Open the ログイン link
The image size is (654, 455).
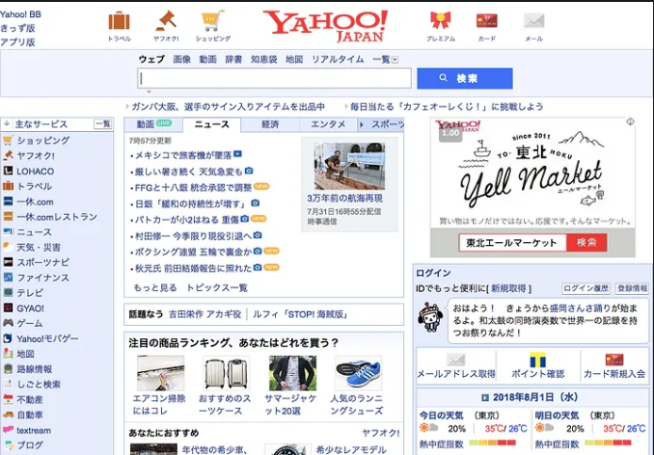click(x=433, y=273)
